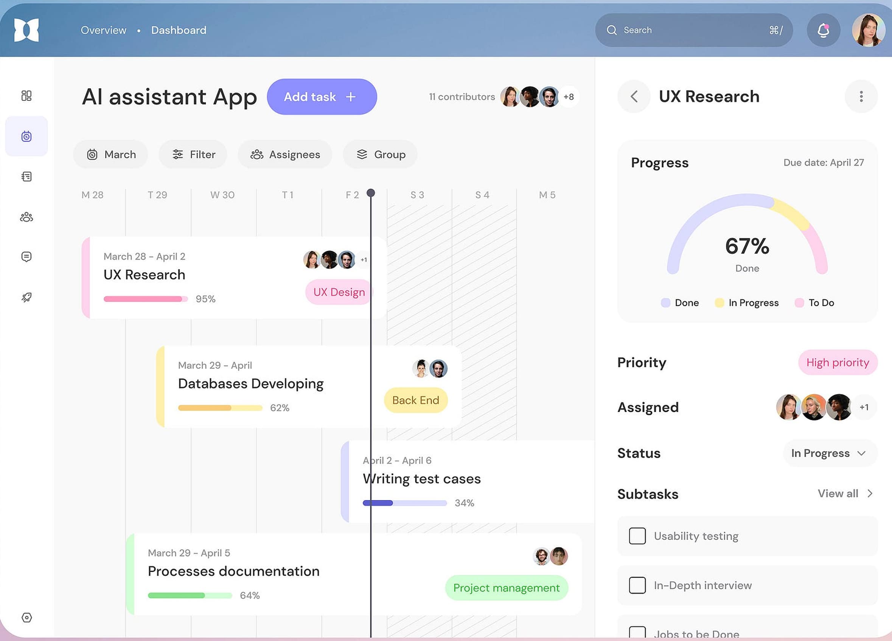892x641 pixels.
Task: Open the Assignees filter dropdown
Action: [285, 154]
